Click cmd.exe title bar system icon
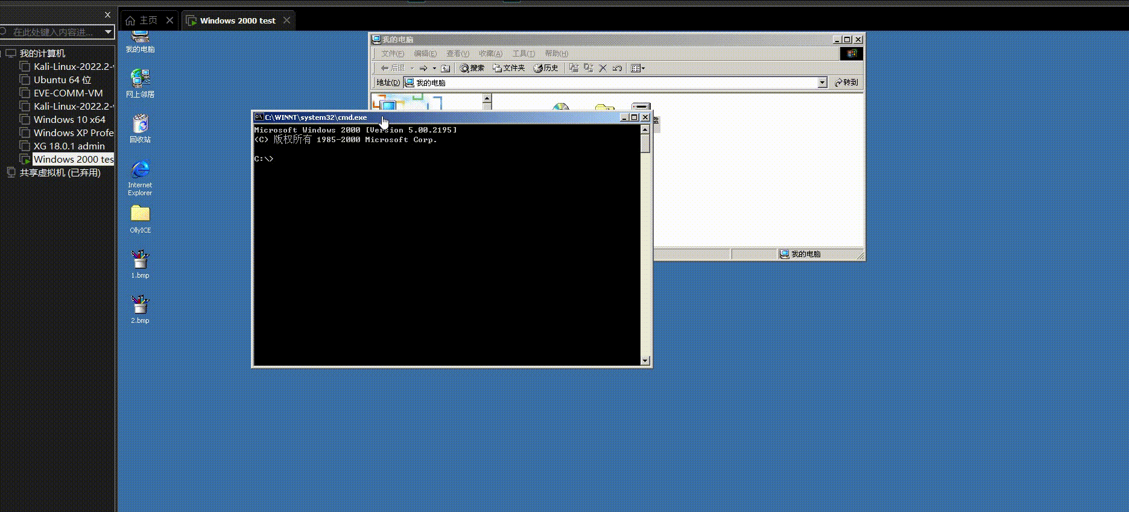 coord(259,117)
